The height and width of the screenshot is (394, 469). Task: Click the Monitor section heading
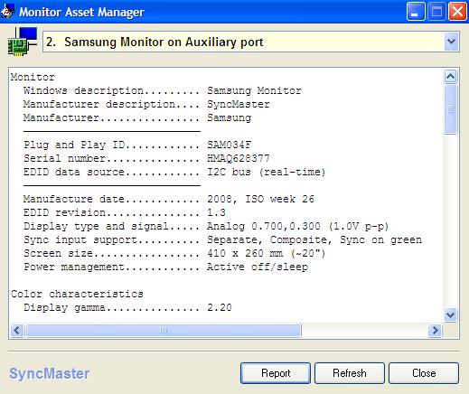[33, 77]
